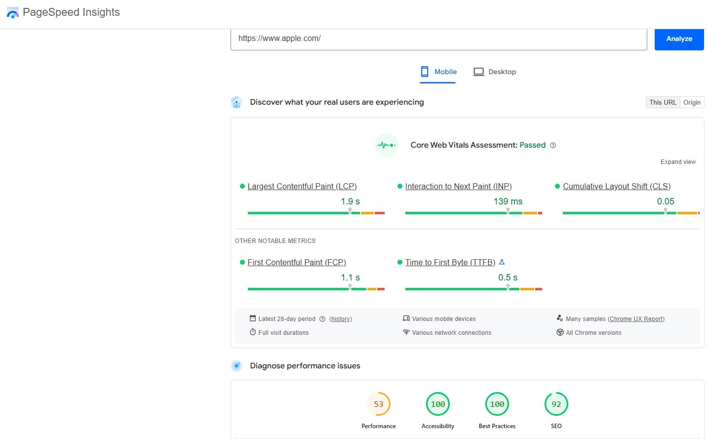Expand view of Core Web Vitals
Image resolution: width=708 pixels, height=439 pixels.
click(x=678, y=162)
